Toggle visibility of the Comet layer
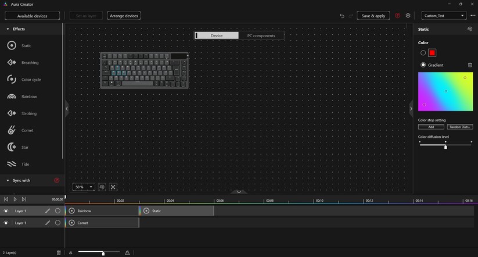The image size is (478, 257). point(6,223)
